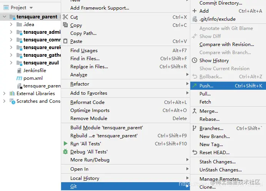This screenshot has height=191, width=266.
Task: Select Remove Module menu entry
Action: (x=125, y=119)
